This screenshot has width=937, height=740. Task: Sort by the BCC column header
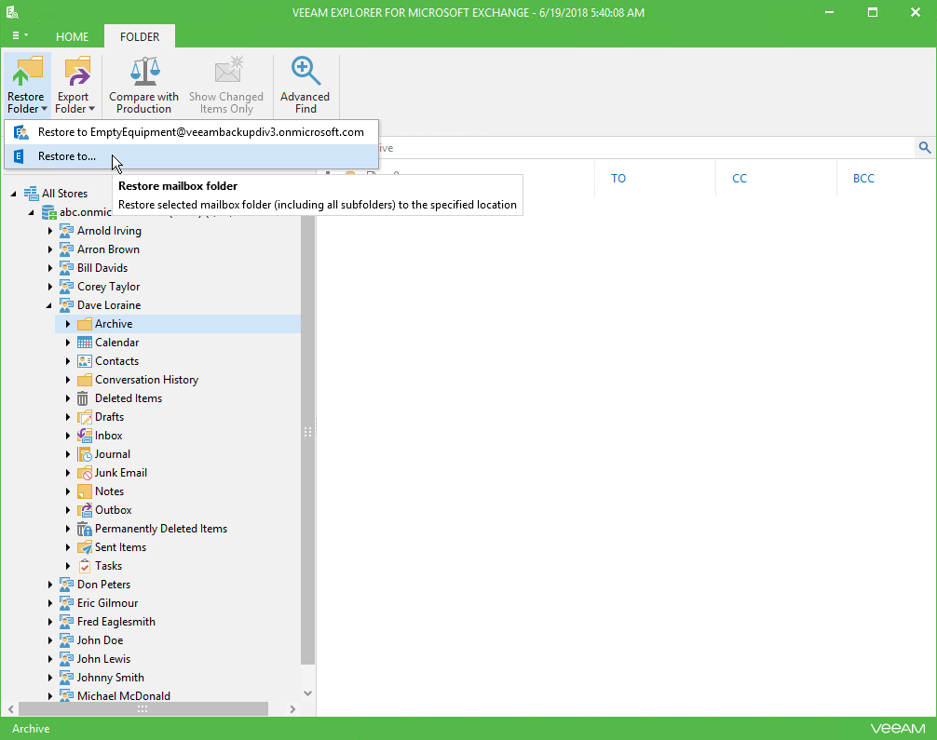coord(863,178)
